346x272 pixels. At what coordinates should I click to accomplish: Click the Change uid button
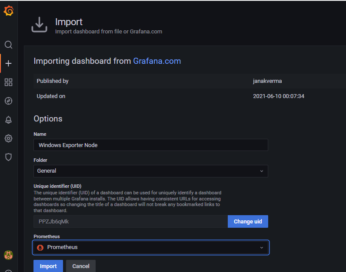pos(248,221)
